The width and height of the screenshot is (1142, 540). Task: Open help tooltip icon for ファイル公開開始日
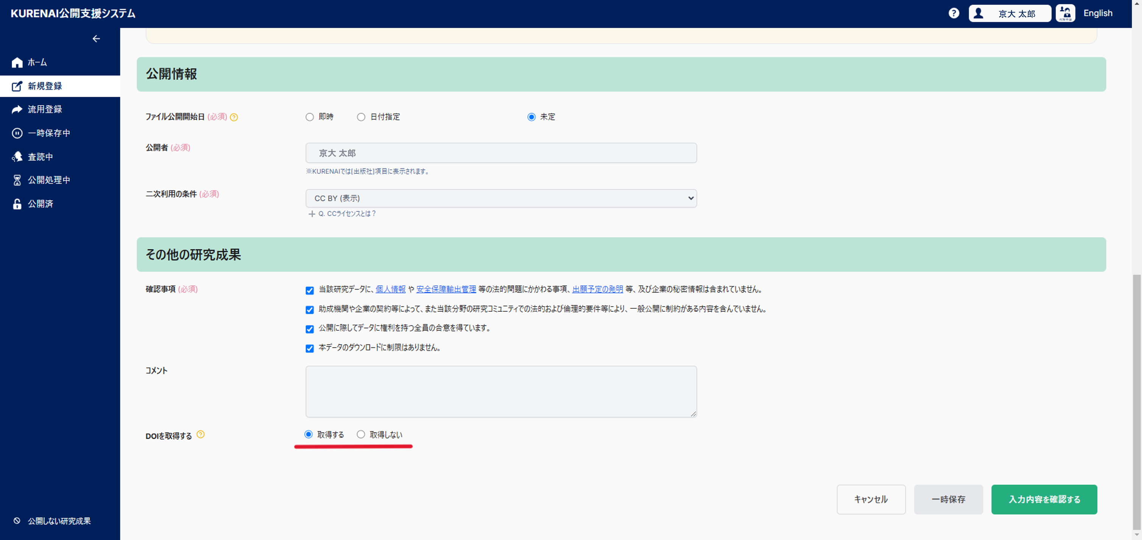click(234, 117)
